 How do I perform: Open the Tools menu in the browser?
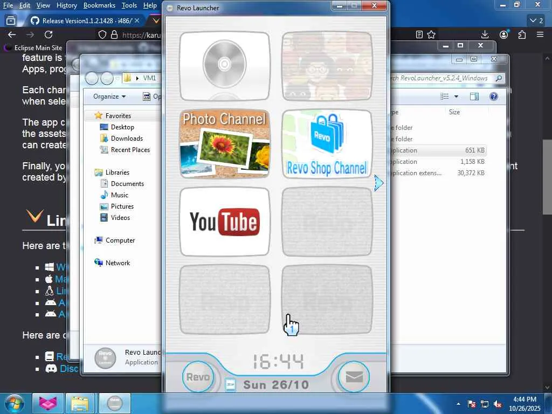129,5
